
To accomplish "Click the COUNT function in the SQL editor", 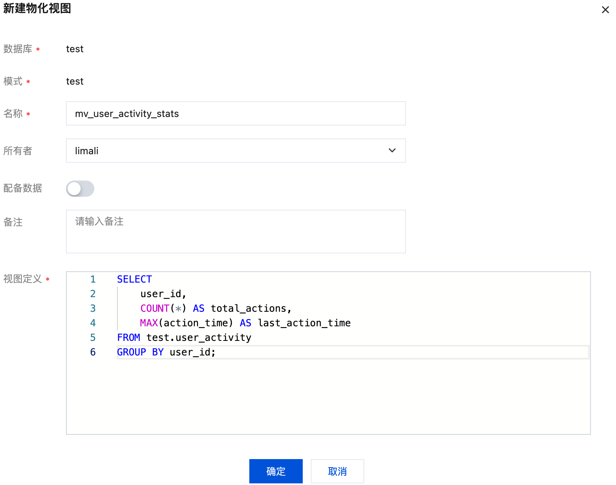I will point(155,308).
